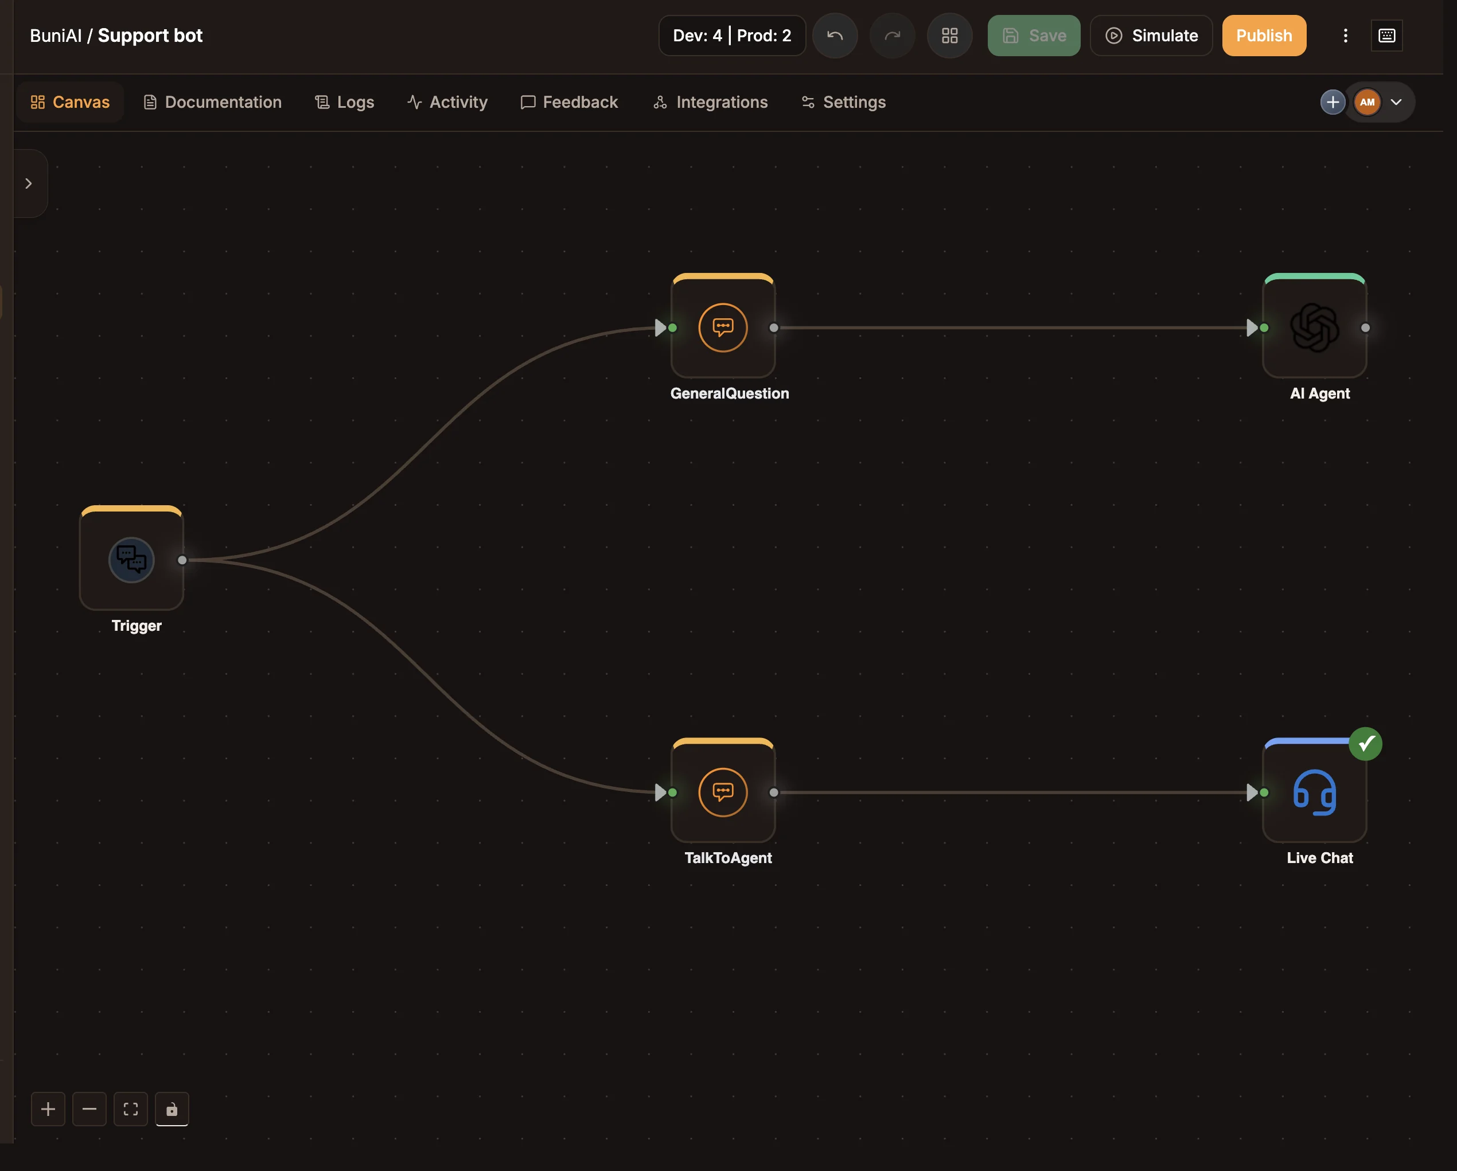This screenshot has height=1171, width=1457.
Task: Select the Live Chat node
Action: pos(1314,791)
